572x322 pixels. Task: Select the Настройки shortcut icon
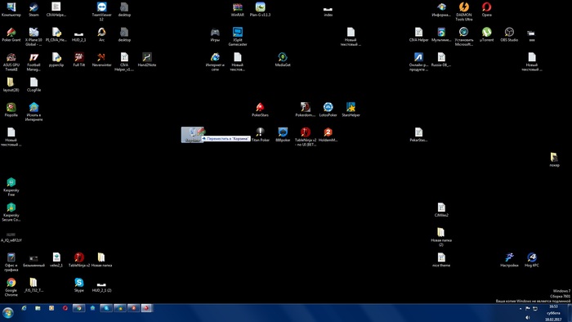point(509,261)
